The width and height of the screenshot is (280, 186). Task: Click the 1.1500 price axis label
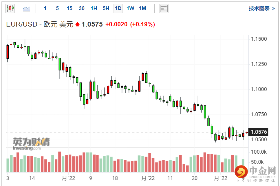pos(259,39)
